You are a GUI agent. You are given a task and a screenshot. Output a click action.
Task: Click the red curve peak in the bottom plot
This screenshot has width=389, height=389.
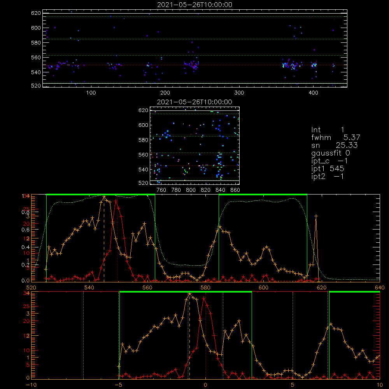pyautogui.click(x=204, y=298)
